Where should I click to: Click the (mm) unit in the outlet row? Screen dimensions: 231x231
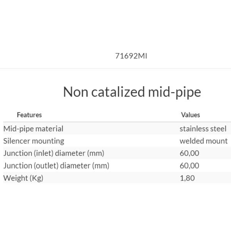coord(101,166)
